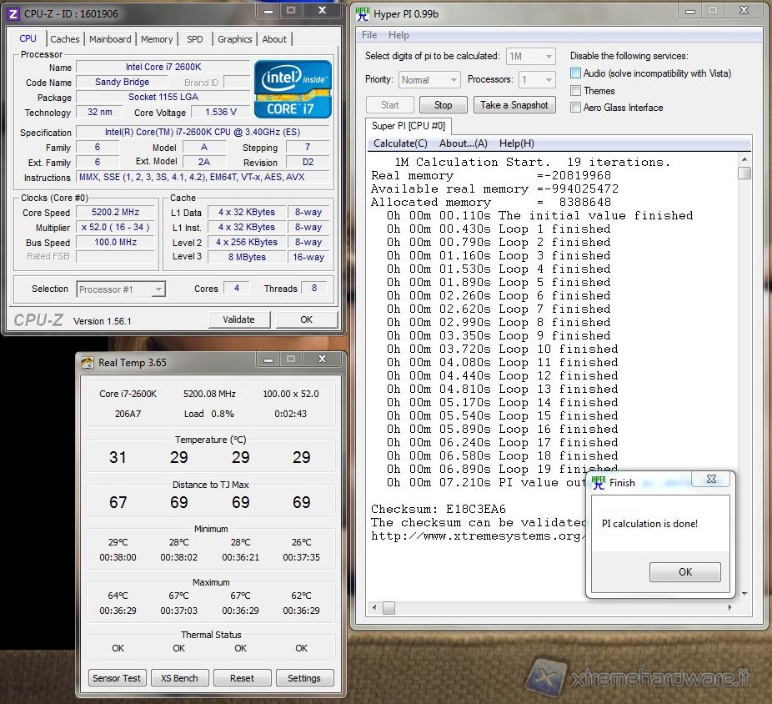772x704 pixels.
Task: Click the Intel Core i7 logo badge
Action: 293,88
